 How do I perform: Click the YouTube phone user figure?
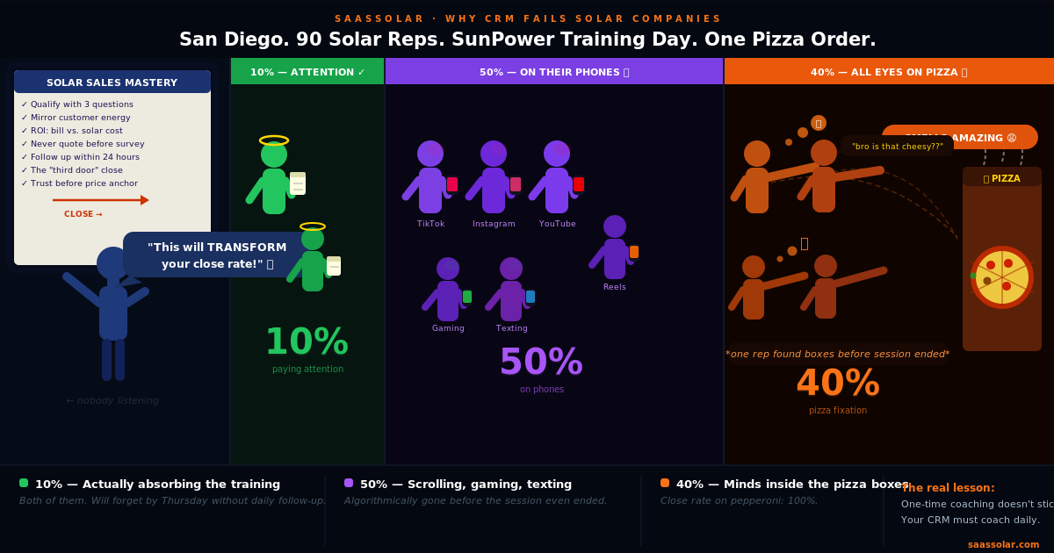coord(557,176)
